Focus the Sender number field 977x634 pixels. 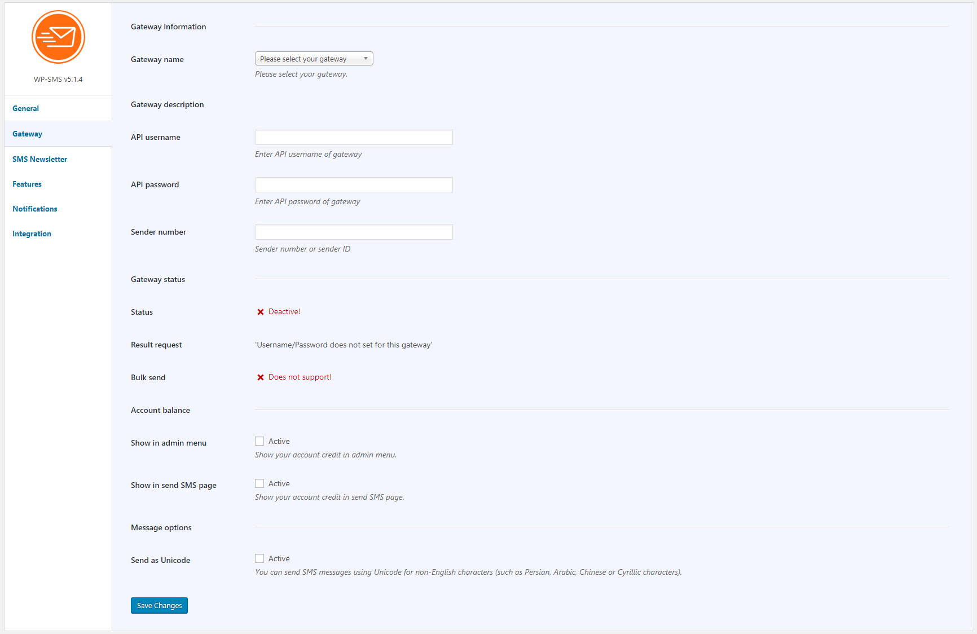click(354, 232)
